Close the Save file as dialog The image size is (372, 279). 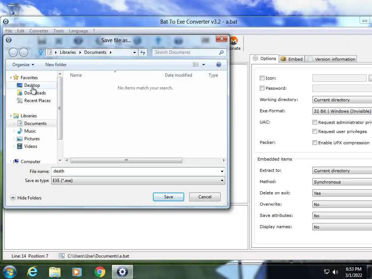coord(221,39)
